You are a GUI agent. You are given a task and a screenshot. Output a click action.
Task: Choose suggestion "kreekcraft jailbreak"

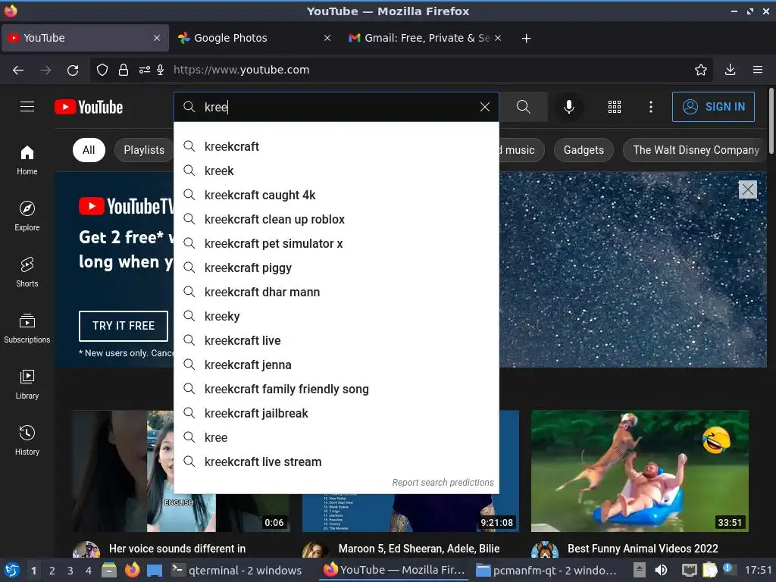(336, 413)
